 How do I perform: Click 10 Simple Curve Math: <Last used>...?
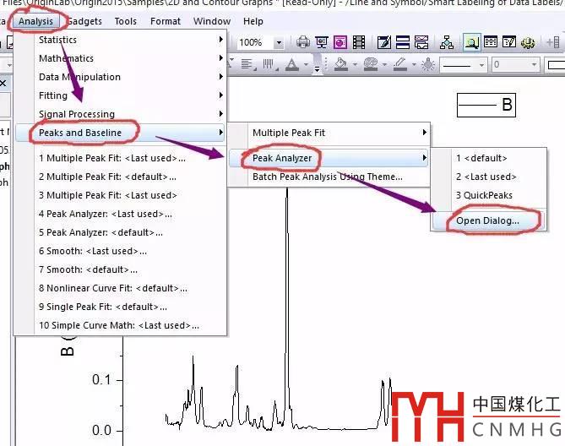121,325
